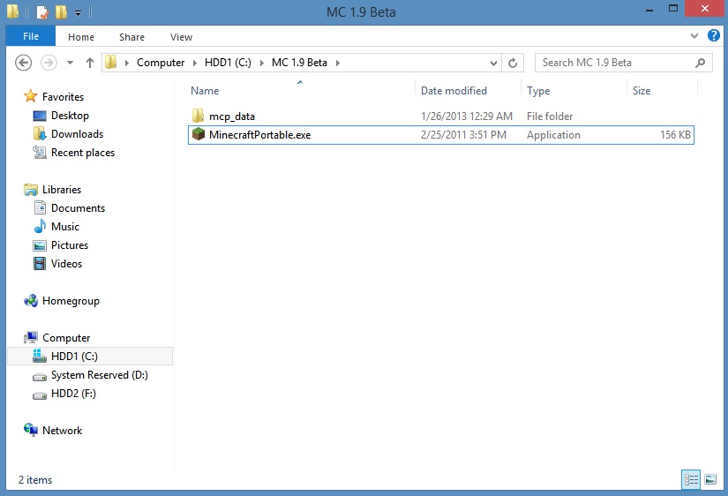Open the Explorer Help question mark
This screenshot has width=728, height=496.
coord(713,36)
